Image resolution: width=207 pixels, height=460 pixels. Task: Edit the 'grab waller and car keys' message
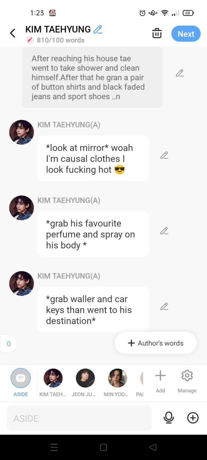164,306
